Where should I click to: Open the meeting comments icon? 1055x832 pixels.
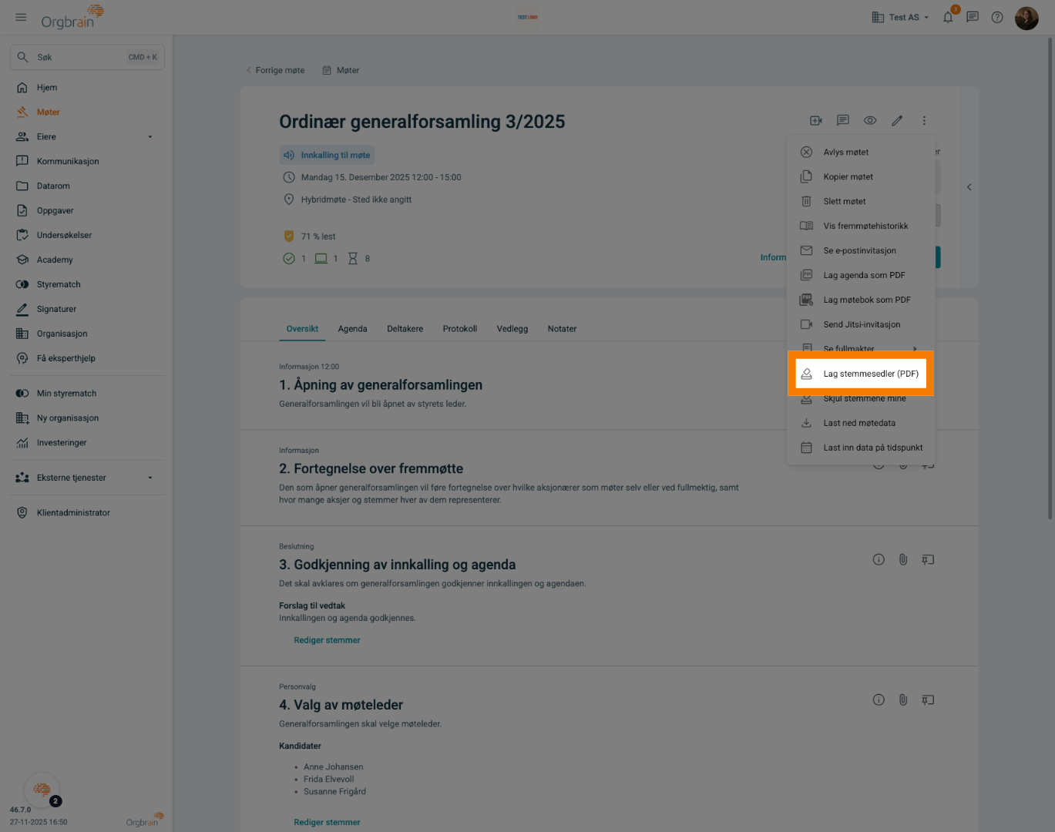[x=843, y=120]
